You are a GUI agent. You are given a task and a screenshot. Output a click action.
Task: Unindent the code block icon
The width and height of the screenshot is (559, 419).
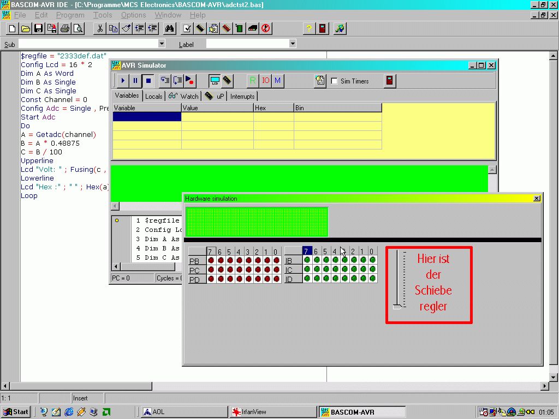click(x=153, y=28)
